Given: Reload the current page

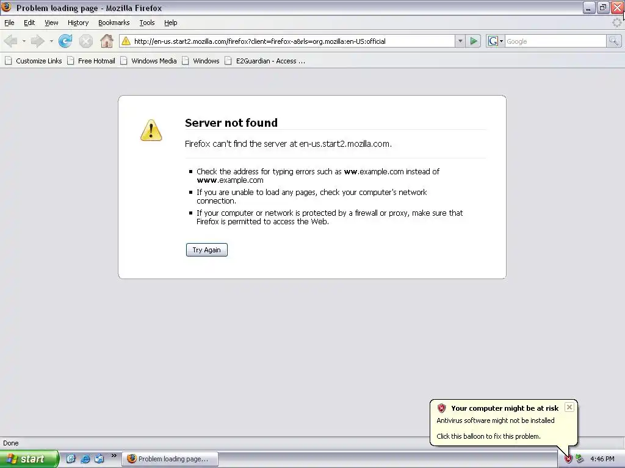Looking at the screenshot, I should [x=65, y=41].
